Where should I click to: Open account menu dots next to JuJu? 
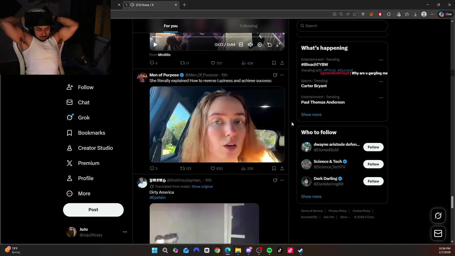coord(125,232)
